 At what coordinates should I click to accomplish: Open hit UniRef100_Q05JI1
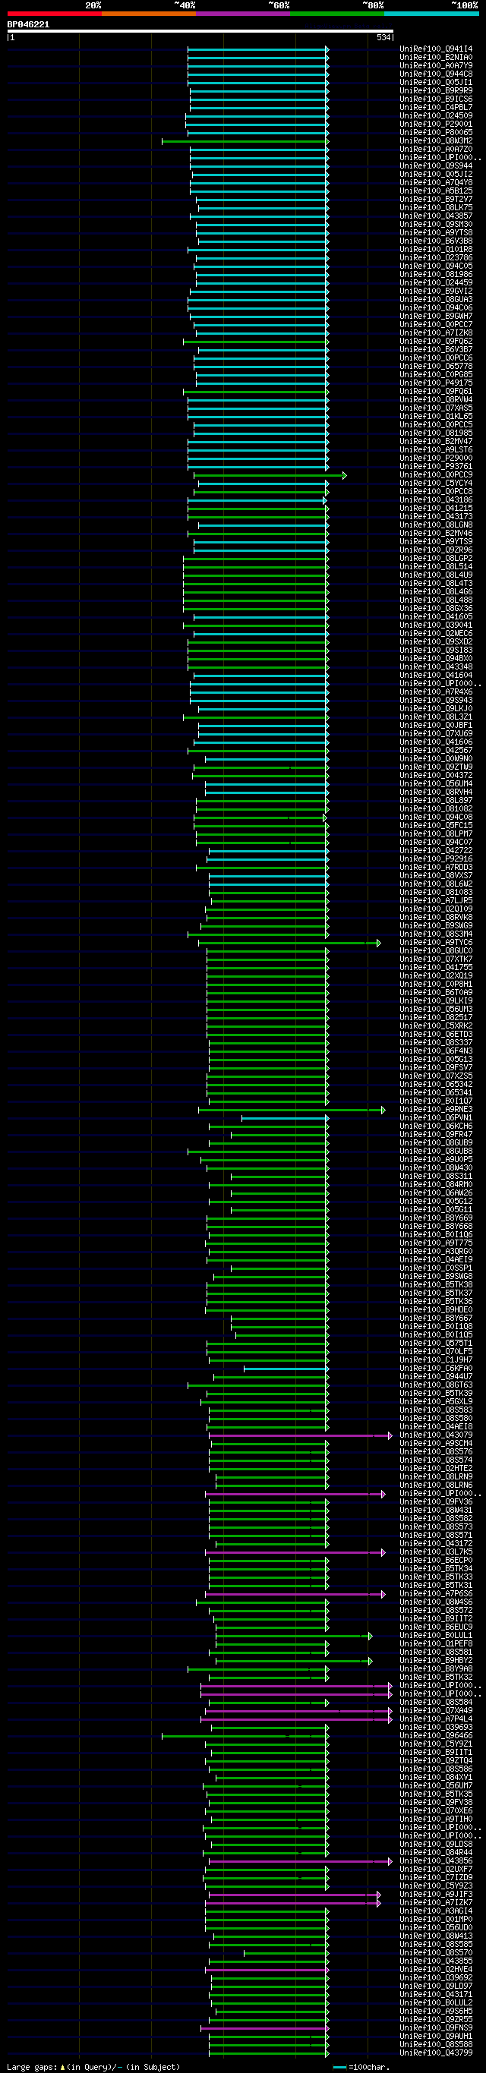436,83
